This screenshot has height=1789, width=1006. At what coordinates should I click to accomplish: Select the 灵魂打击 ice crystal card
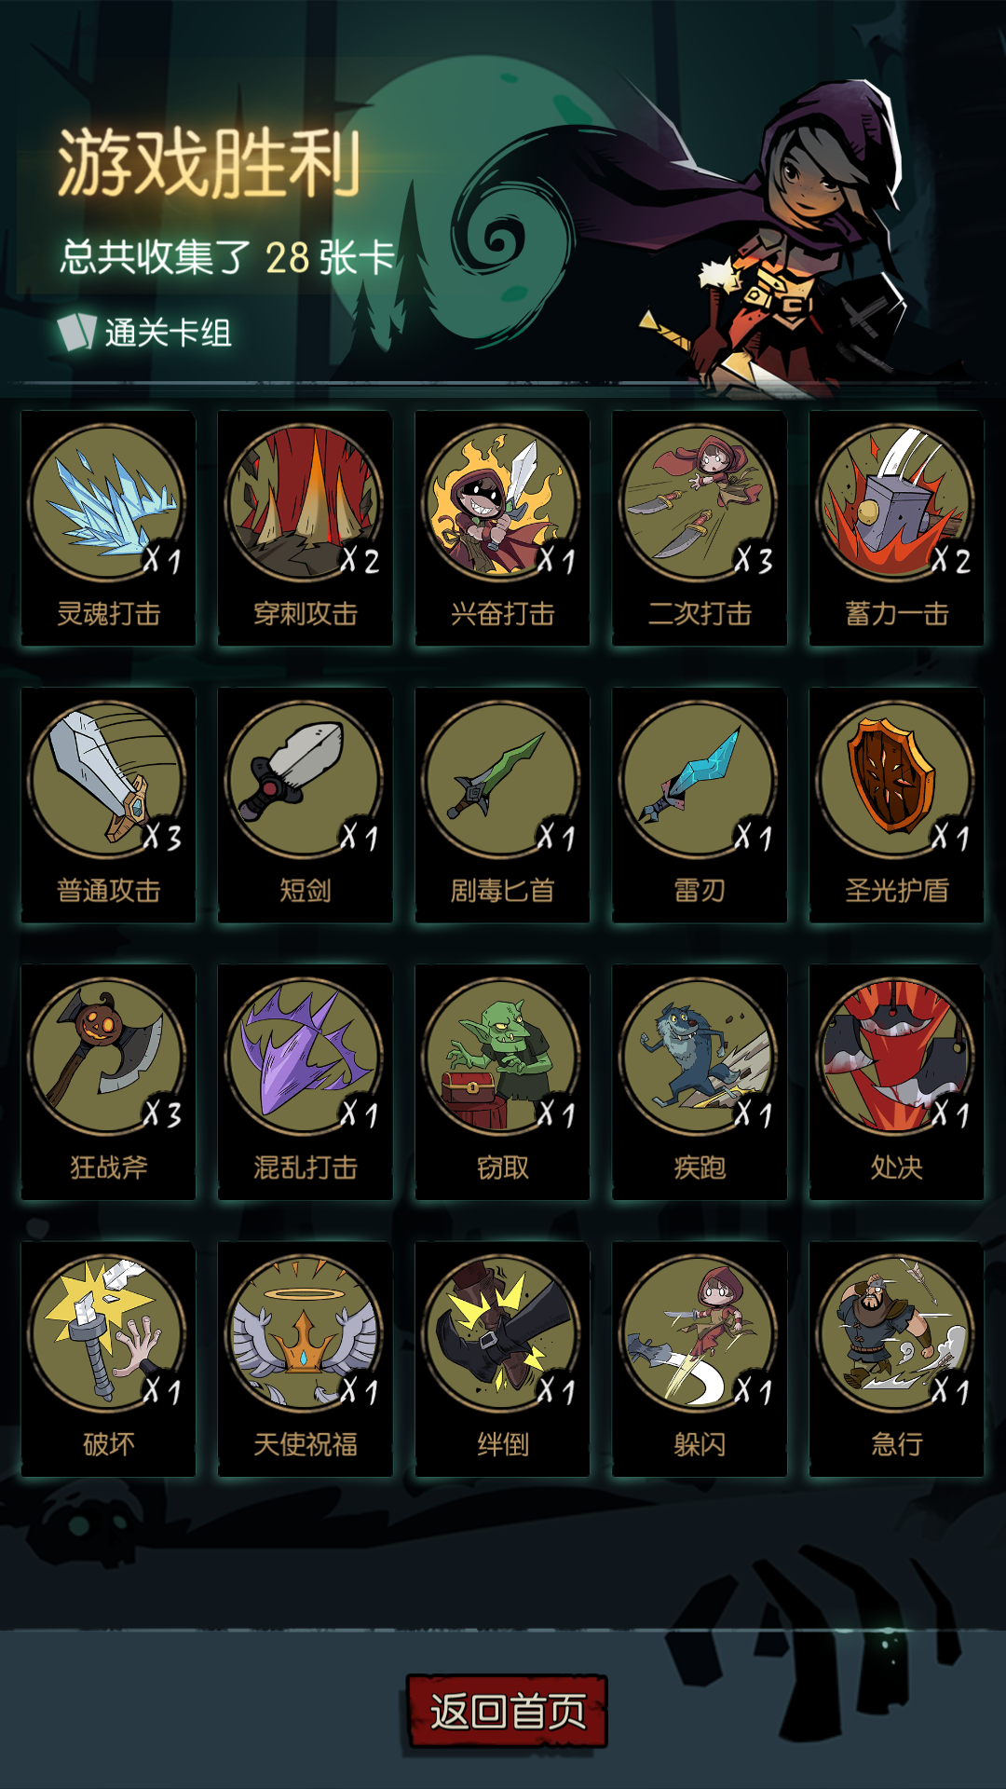tap(108, 528)
